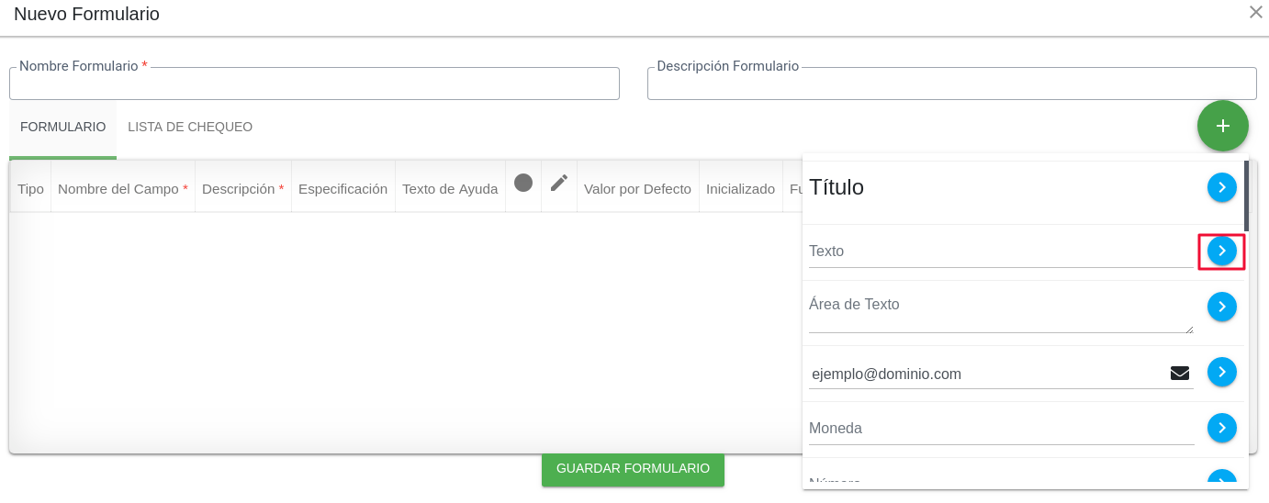Add Moneda field with arrow button
The image size is (1269, 503).
(1221, 428)
